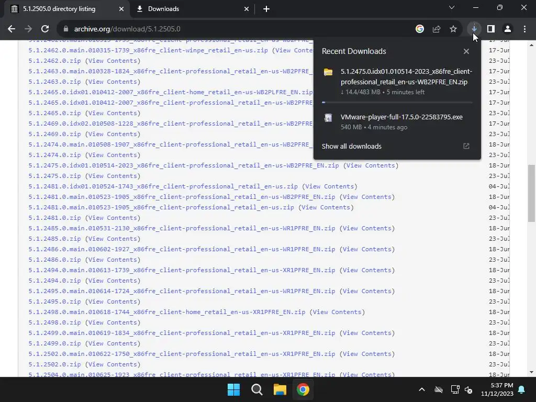The width and height of the screenshot is (536, 402).
Task: Open the 5.1.2465.0.idx01 client-home zip link
Action: click(171, 92)
